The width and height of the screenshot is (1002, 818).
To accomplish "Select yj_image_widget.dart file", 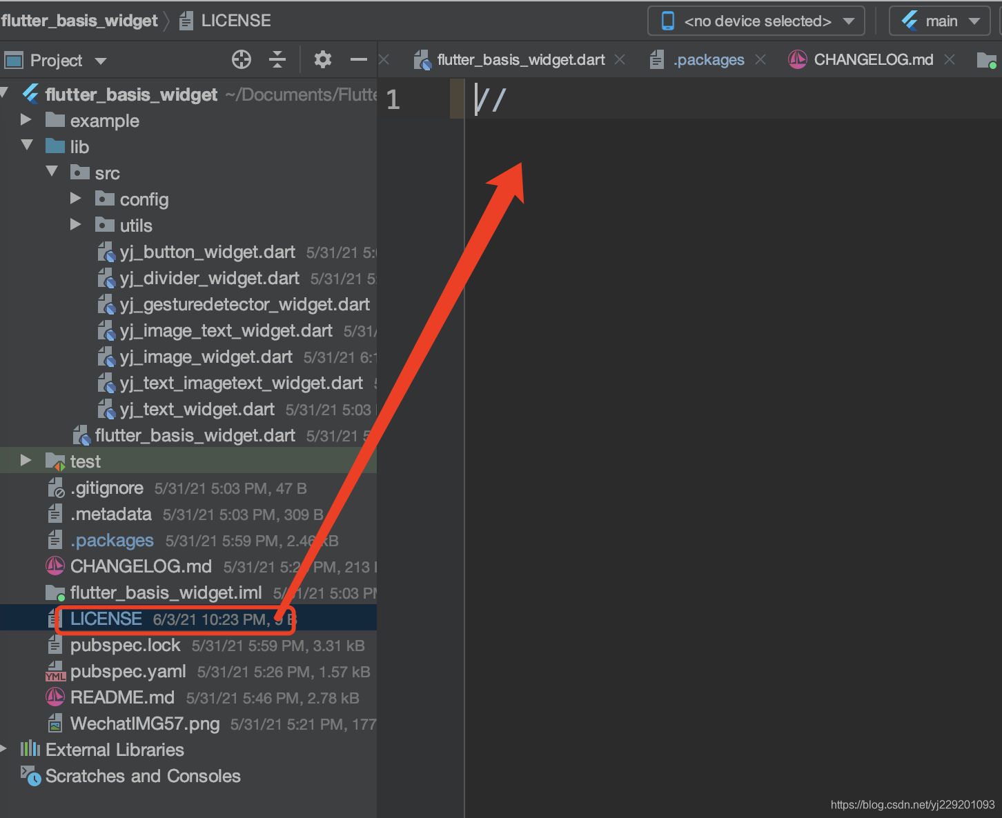I will (x=206, y=357).
